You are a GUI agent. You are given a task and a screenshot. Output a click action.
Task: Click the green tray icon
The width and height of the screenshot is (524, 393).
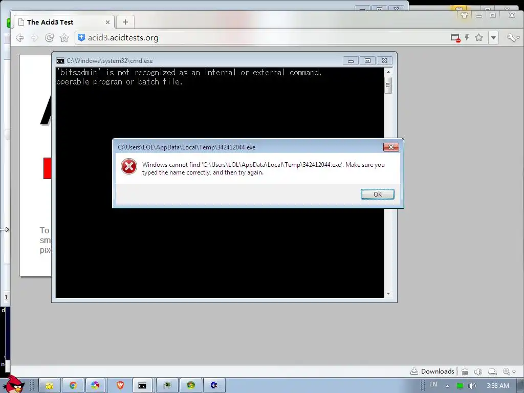click(460, 386)
